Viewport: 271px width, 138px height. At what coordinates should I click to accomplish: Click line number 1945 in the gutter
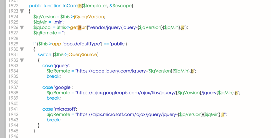point(13,131)
